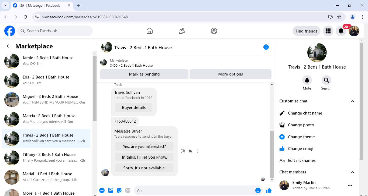Click the Change photo image icon
Image resolution: width=368 pixels, height=196 pixels.
(x=282, y=125)
